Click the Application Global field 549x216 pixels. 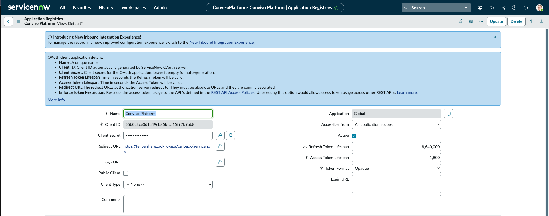396,114
